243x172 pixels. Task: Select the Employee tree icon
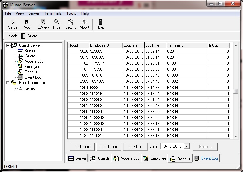[x=20, y=67]
